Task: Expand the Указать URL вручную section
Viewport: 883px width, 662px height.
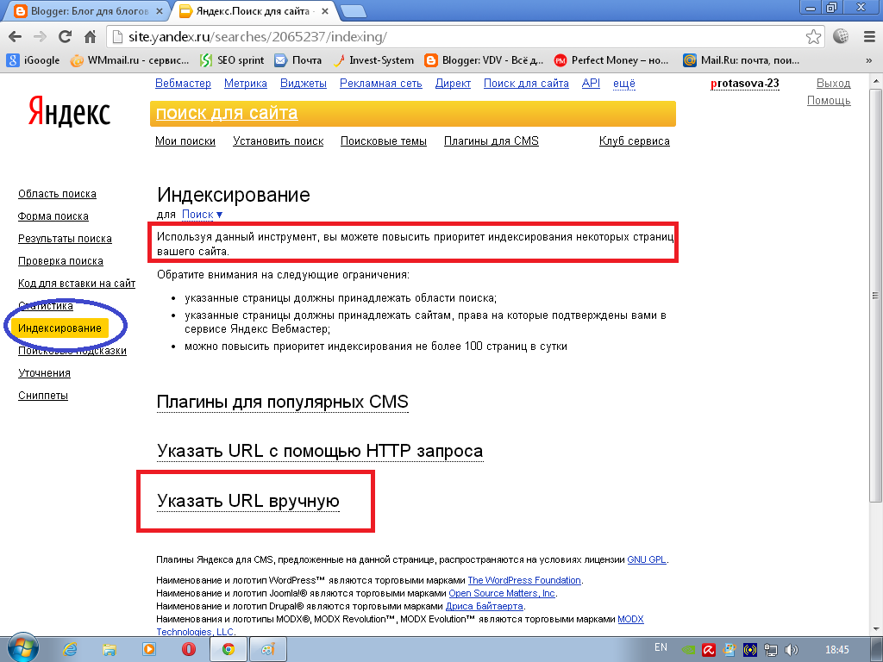Action: [247, 501]
